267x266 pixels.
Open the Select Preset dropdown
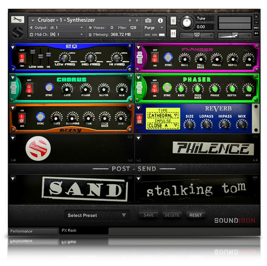coord(97,215)
